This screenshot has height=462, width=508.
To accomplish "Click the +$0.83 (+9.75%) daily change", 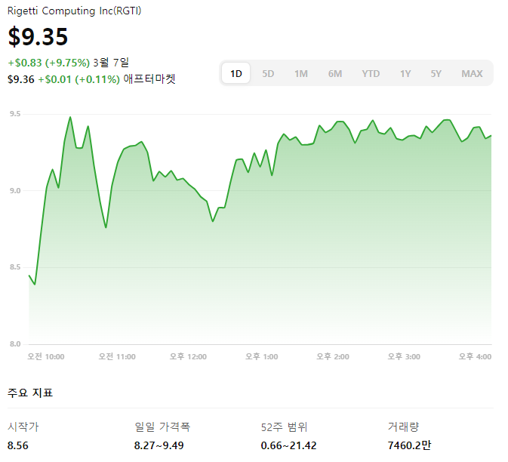I will (48, 63).
